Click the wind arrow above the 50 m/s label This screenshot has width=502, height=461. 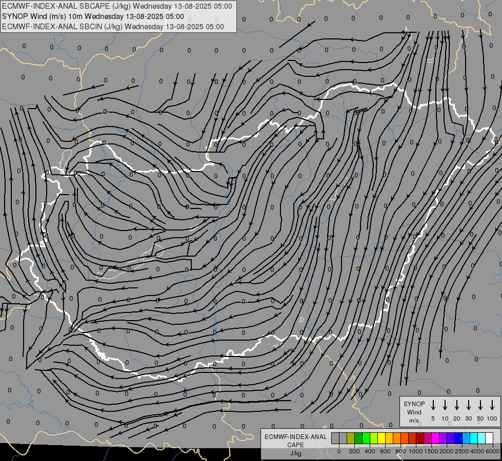pos(480,405)
